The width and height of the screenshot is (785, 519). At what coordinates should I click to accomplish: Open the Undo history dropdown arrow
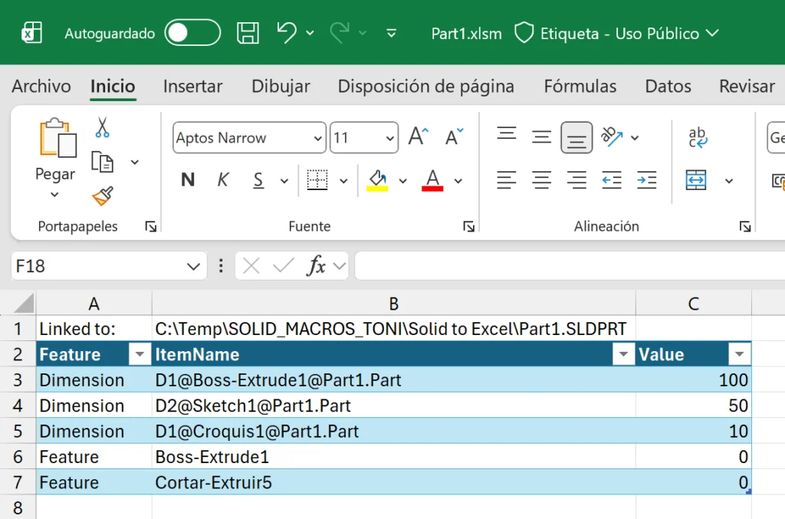pyautogui.click(x=310, y=33)
